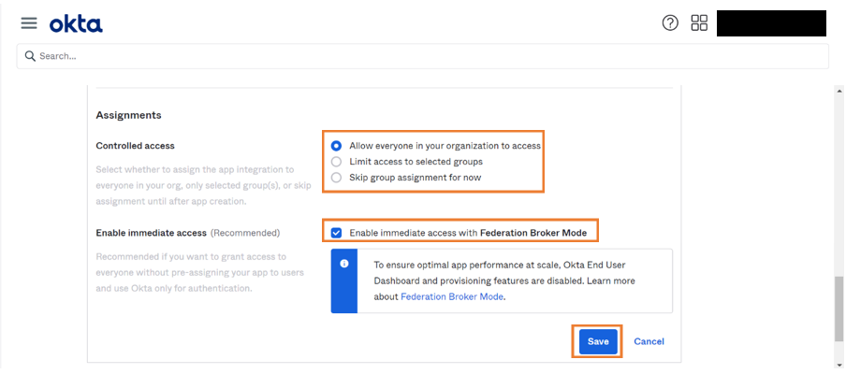Click the Assignments section heading

pyautogui.click(x=129, y=115)
